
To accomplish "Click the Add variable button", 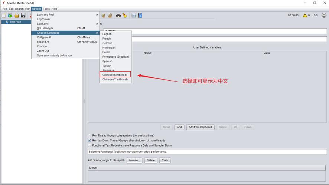I will tap(179, 127).
